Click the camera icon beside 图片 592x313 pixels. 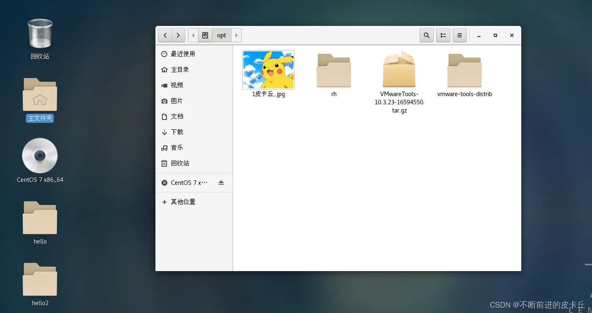[x=164, y=101]
